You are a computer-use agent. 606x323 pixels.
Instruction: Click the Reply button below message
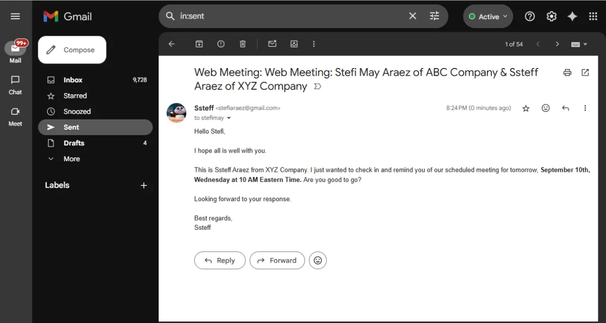pyautogui.click(x=220, y=261)
